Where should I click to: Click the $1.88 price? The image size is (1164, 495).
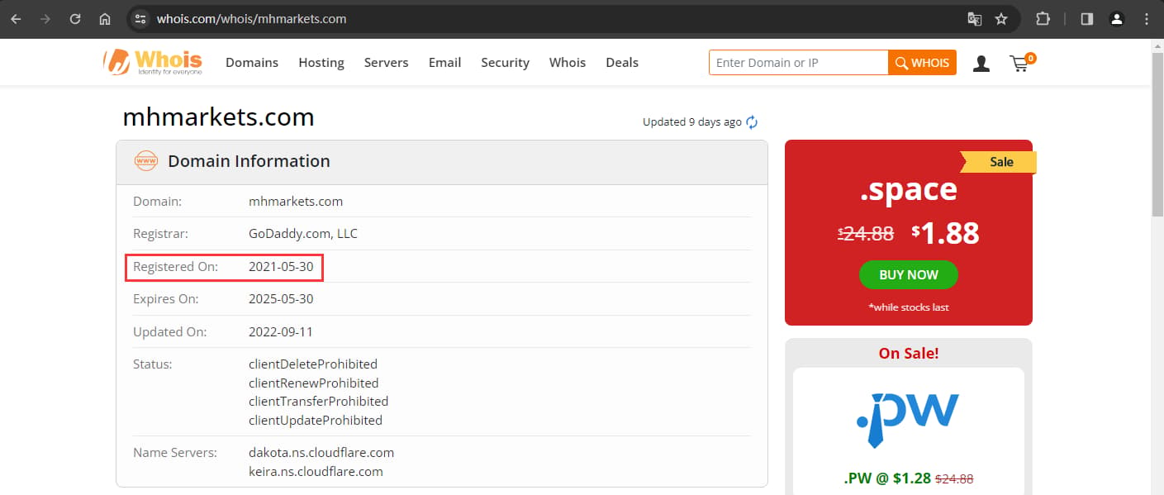945,234
